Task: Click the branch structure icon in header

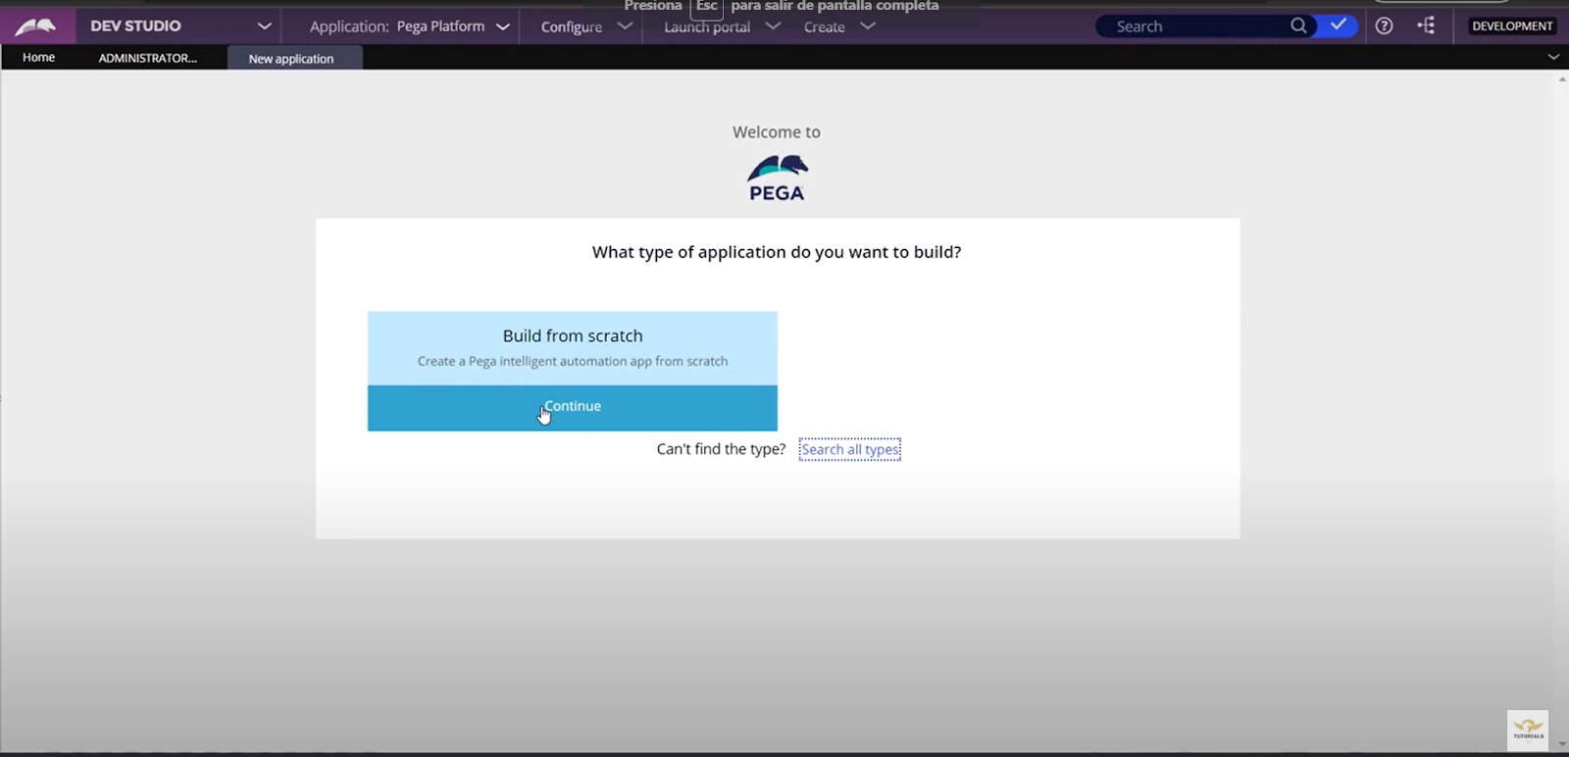Action: [x=1426, y=25]
